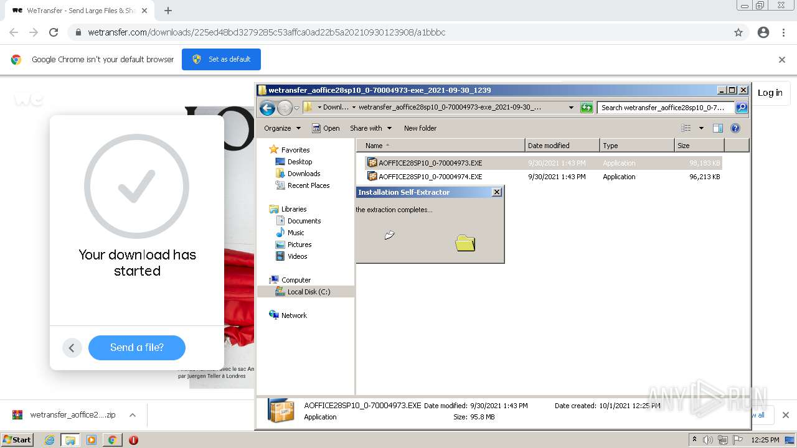
Task: Click Action Center flag tray icon
Action: 738,440
